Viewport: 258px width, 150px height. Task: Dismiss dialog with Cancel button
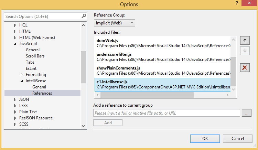[x=237, y=139]
